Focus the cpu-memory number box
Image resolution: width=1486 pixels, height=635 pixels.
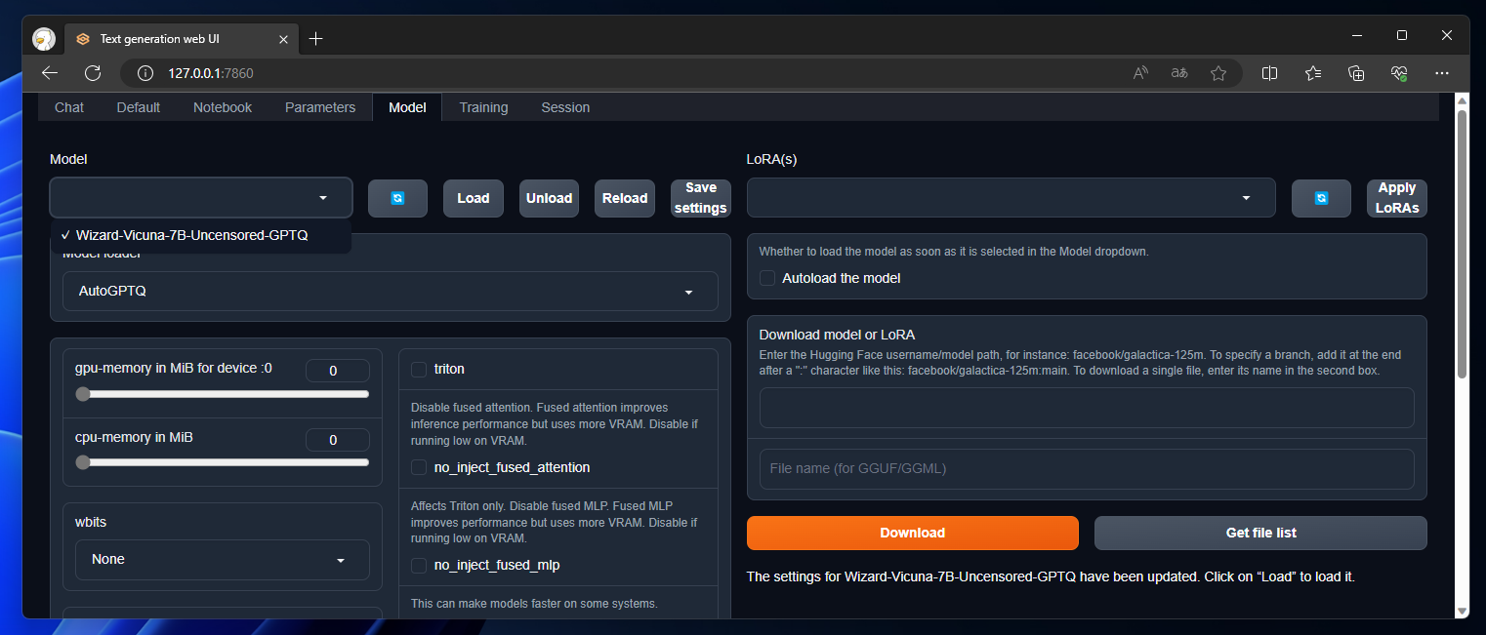[x=338, y=440]
